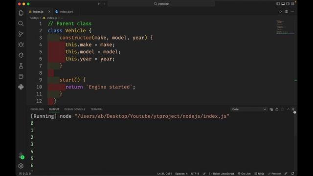Open the feedback status bar icon beside Prettier

tap(286, 174)
